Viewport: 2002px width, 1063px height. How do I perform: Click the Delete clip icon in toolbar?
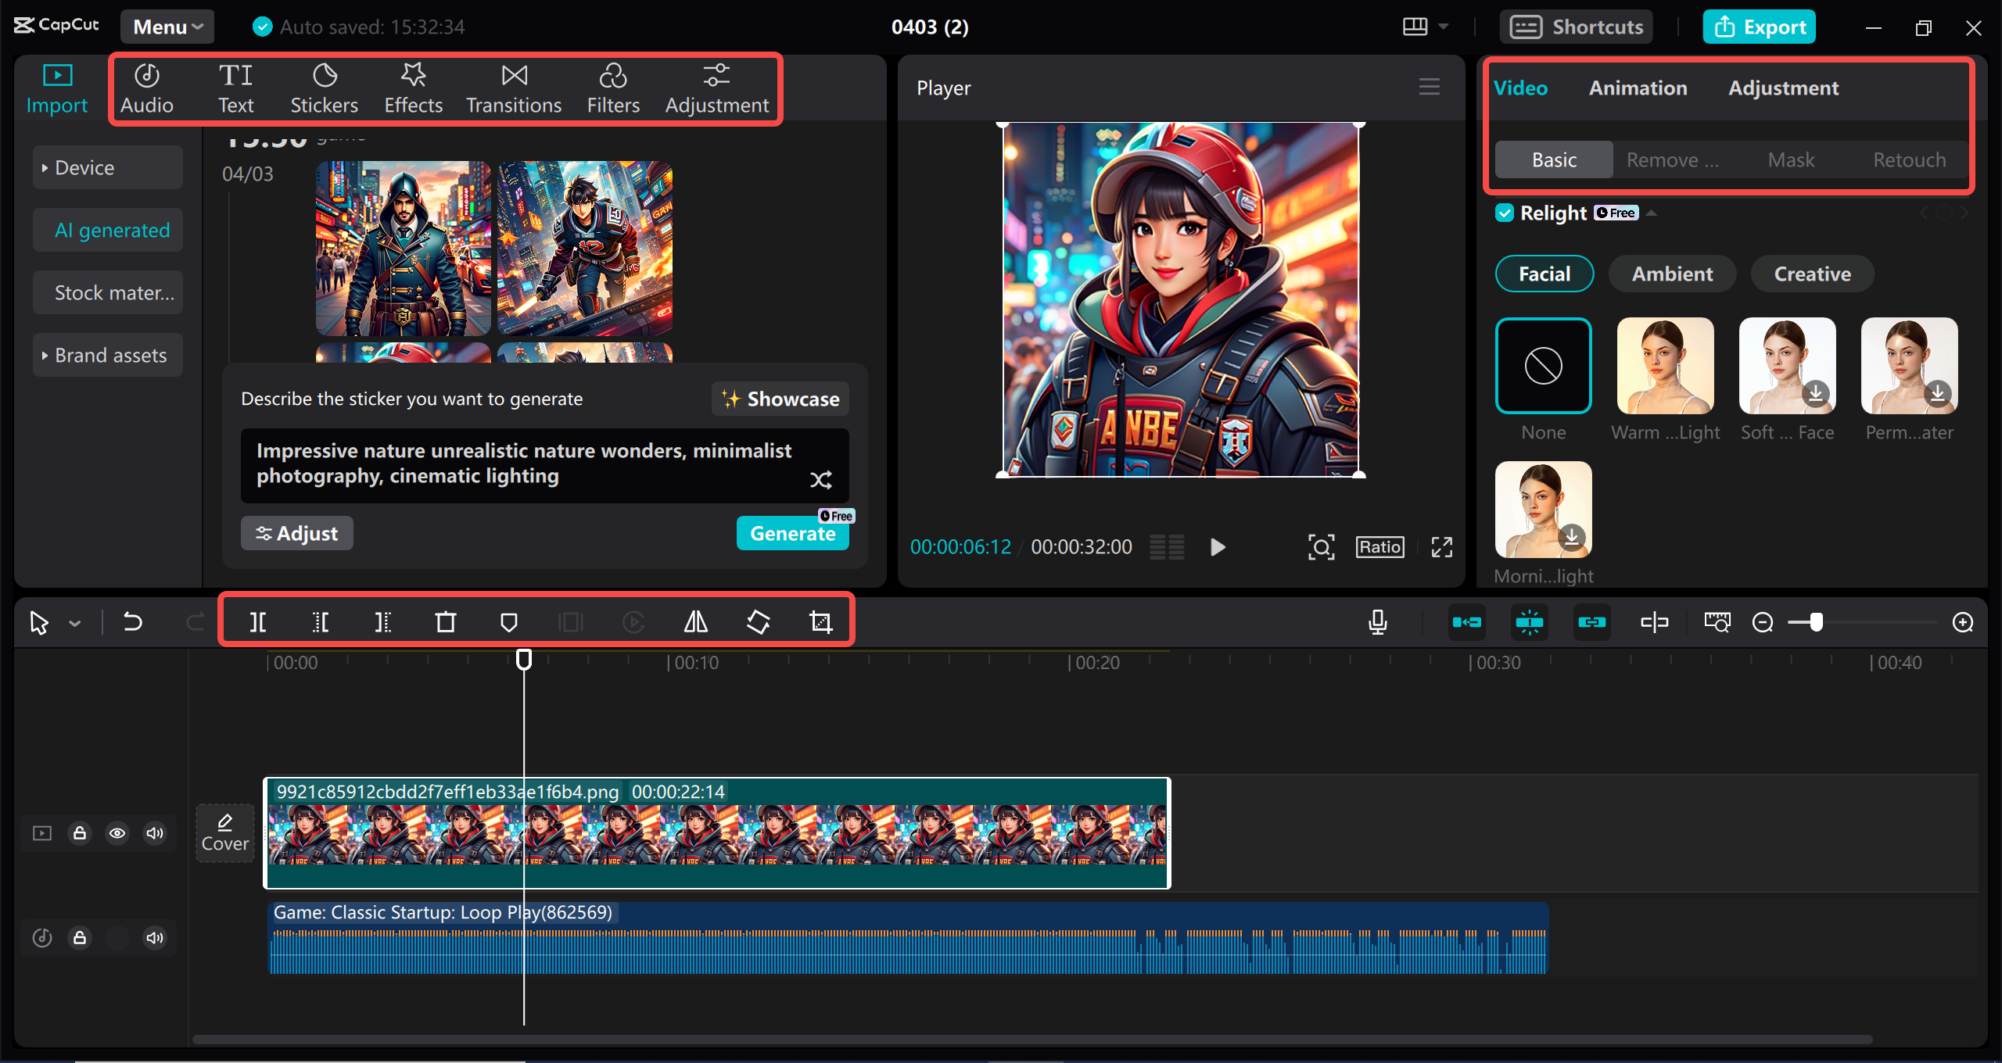pyautogui.click(x=445, y=621)
